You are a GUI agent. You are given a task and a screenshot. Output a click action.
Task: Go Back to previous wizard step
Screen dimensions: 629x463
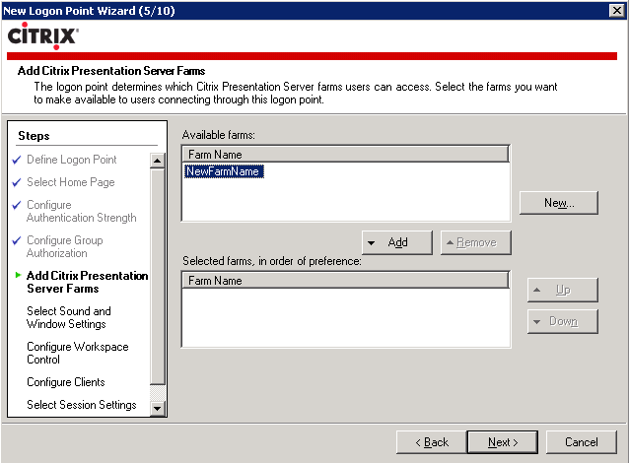tap(432, 442)
